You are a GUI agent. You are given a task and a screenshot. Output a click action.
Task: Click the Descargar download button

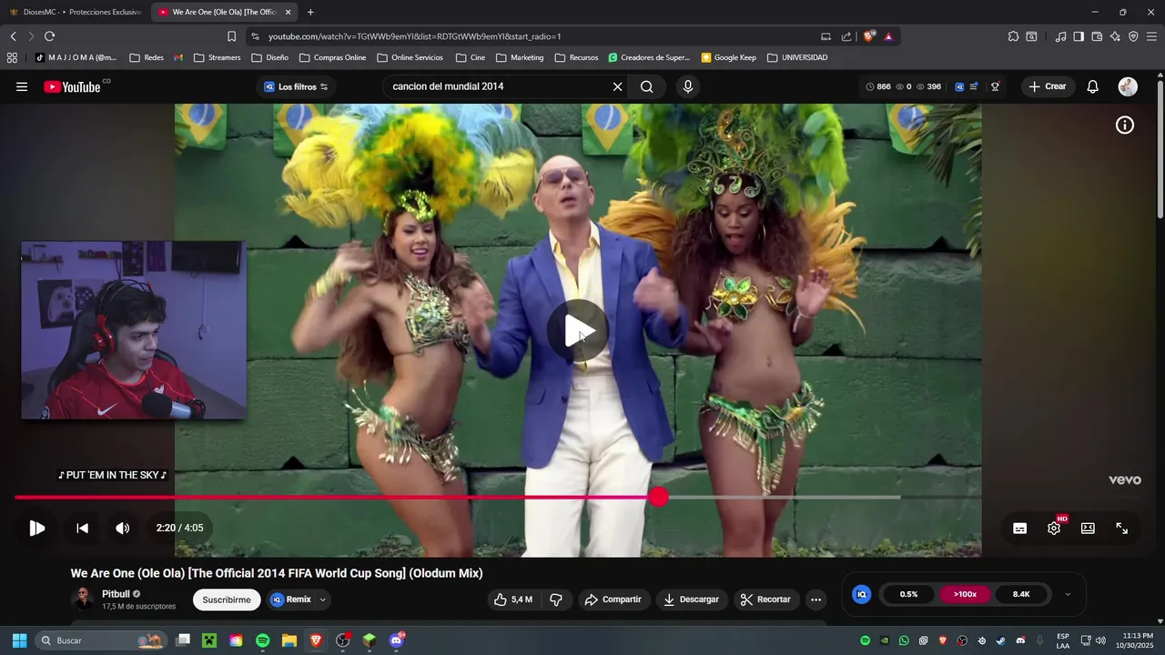click(692, 600)
